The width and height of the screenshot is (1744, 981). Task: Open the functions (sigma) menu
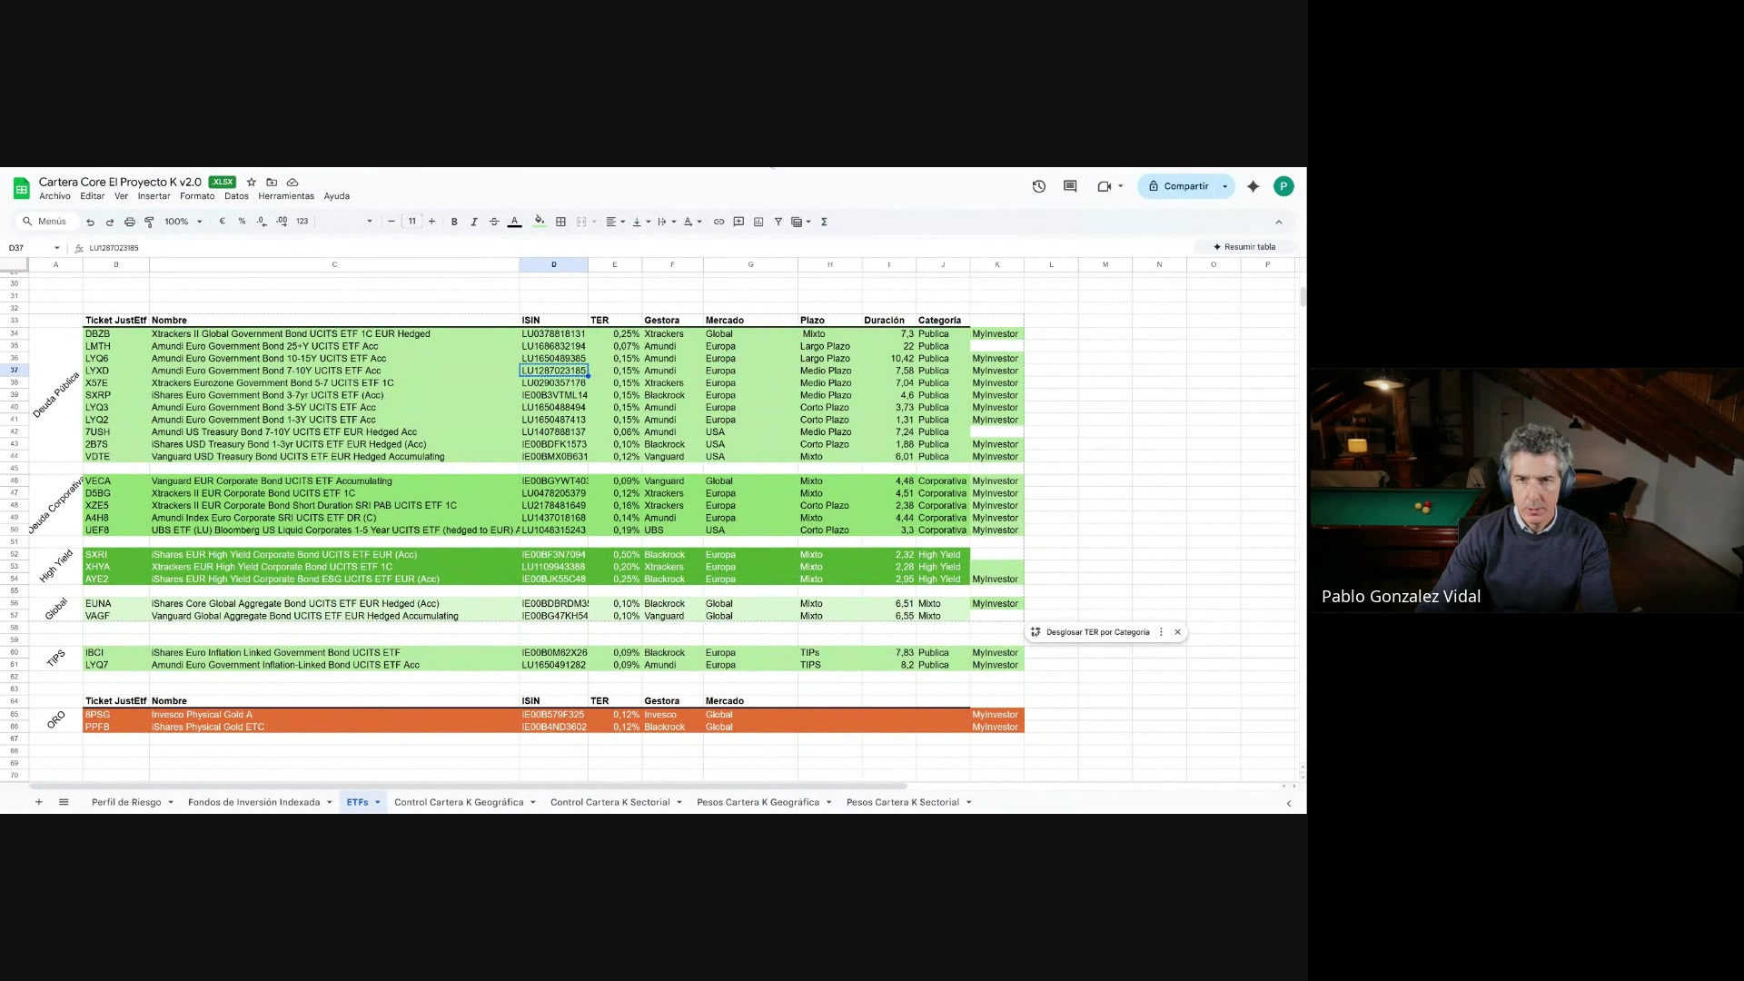824,222
